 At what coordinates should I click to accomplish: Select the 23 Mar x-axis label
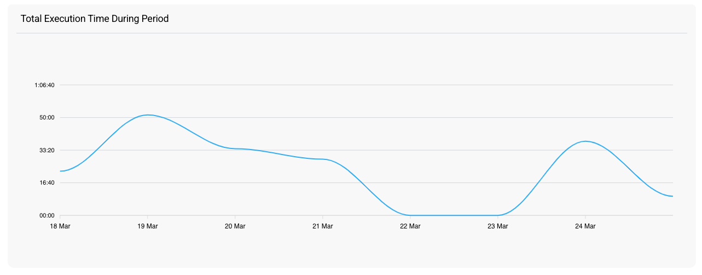coord(498,226)
